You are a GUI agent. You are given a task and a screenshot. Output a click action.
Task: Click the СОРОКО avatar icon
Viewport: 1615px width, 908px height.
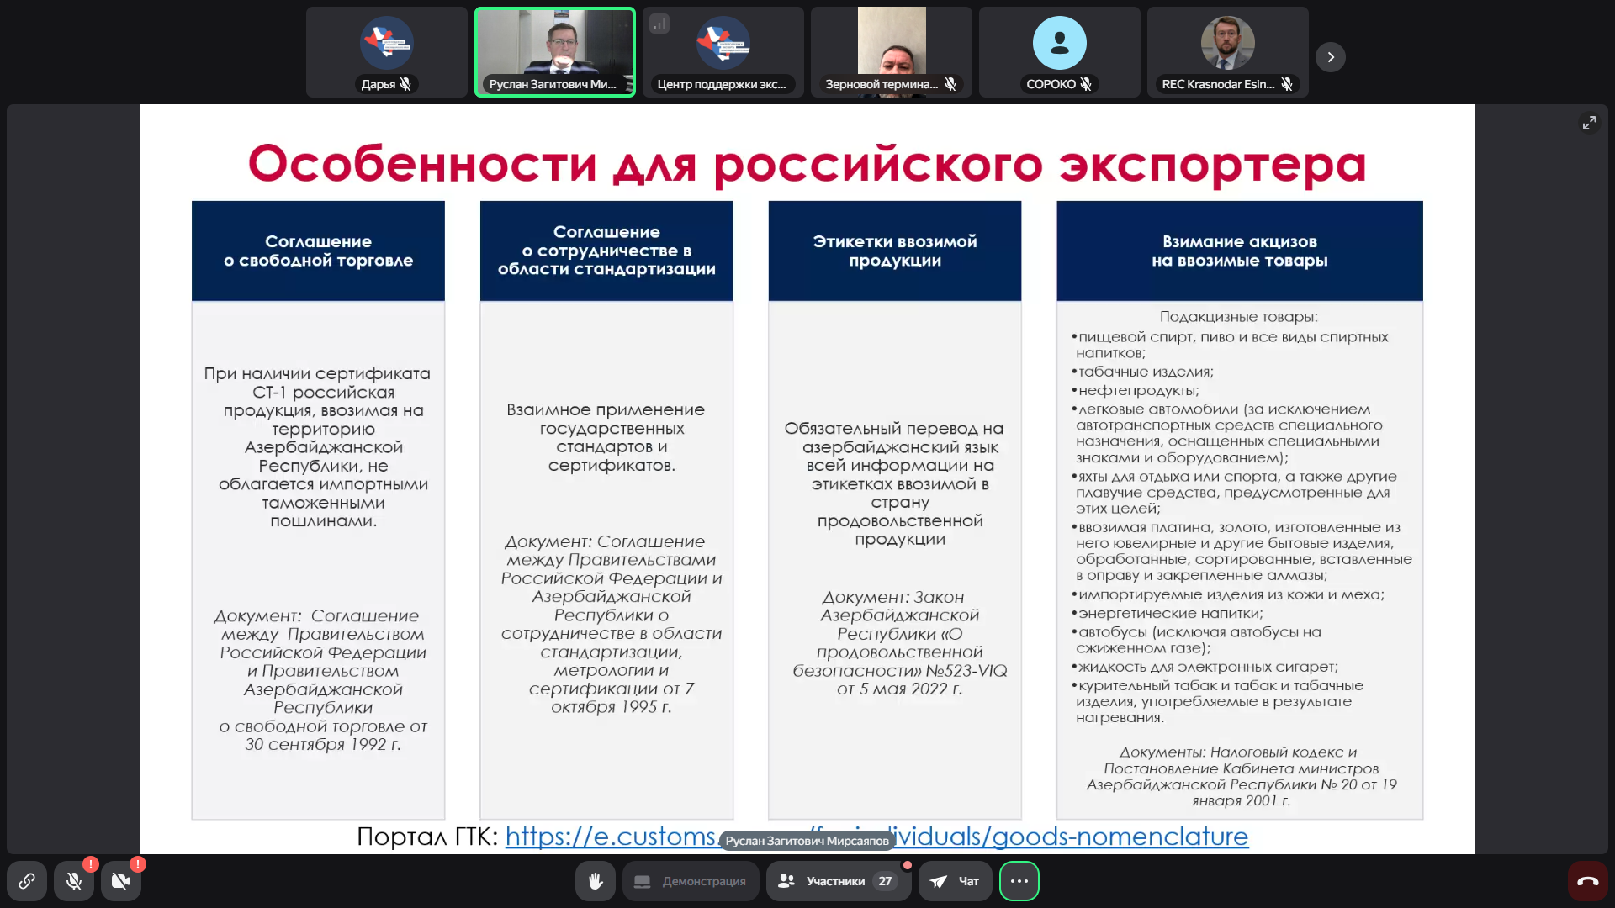coord(1059,43)
